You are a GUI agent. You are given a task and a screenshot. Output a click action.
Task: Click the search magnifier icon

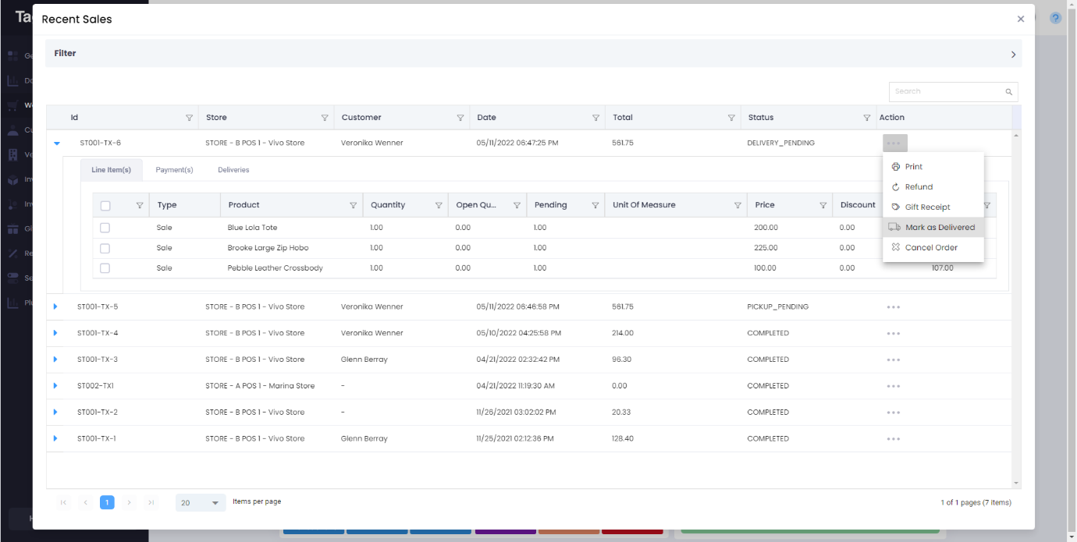point(1008,92)
